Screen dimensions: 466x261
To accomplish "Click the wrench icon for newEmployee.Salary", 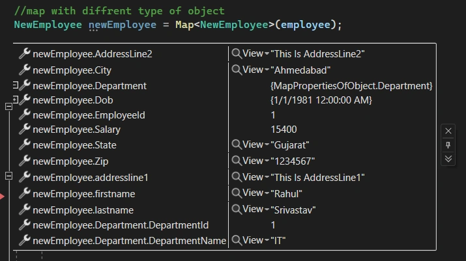I will click(x=25, y=129).
